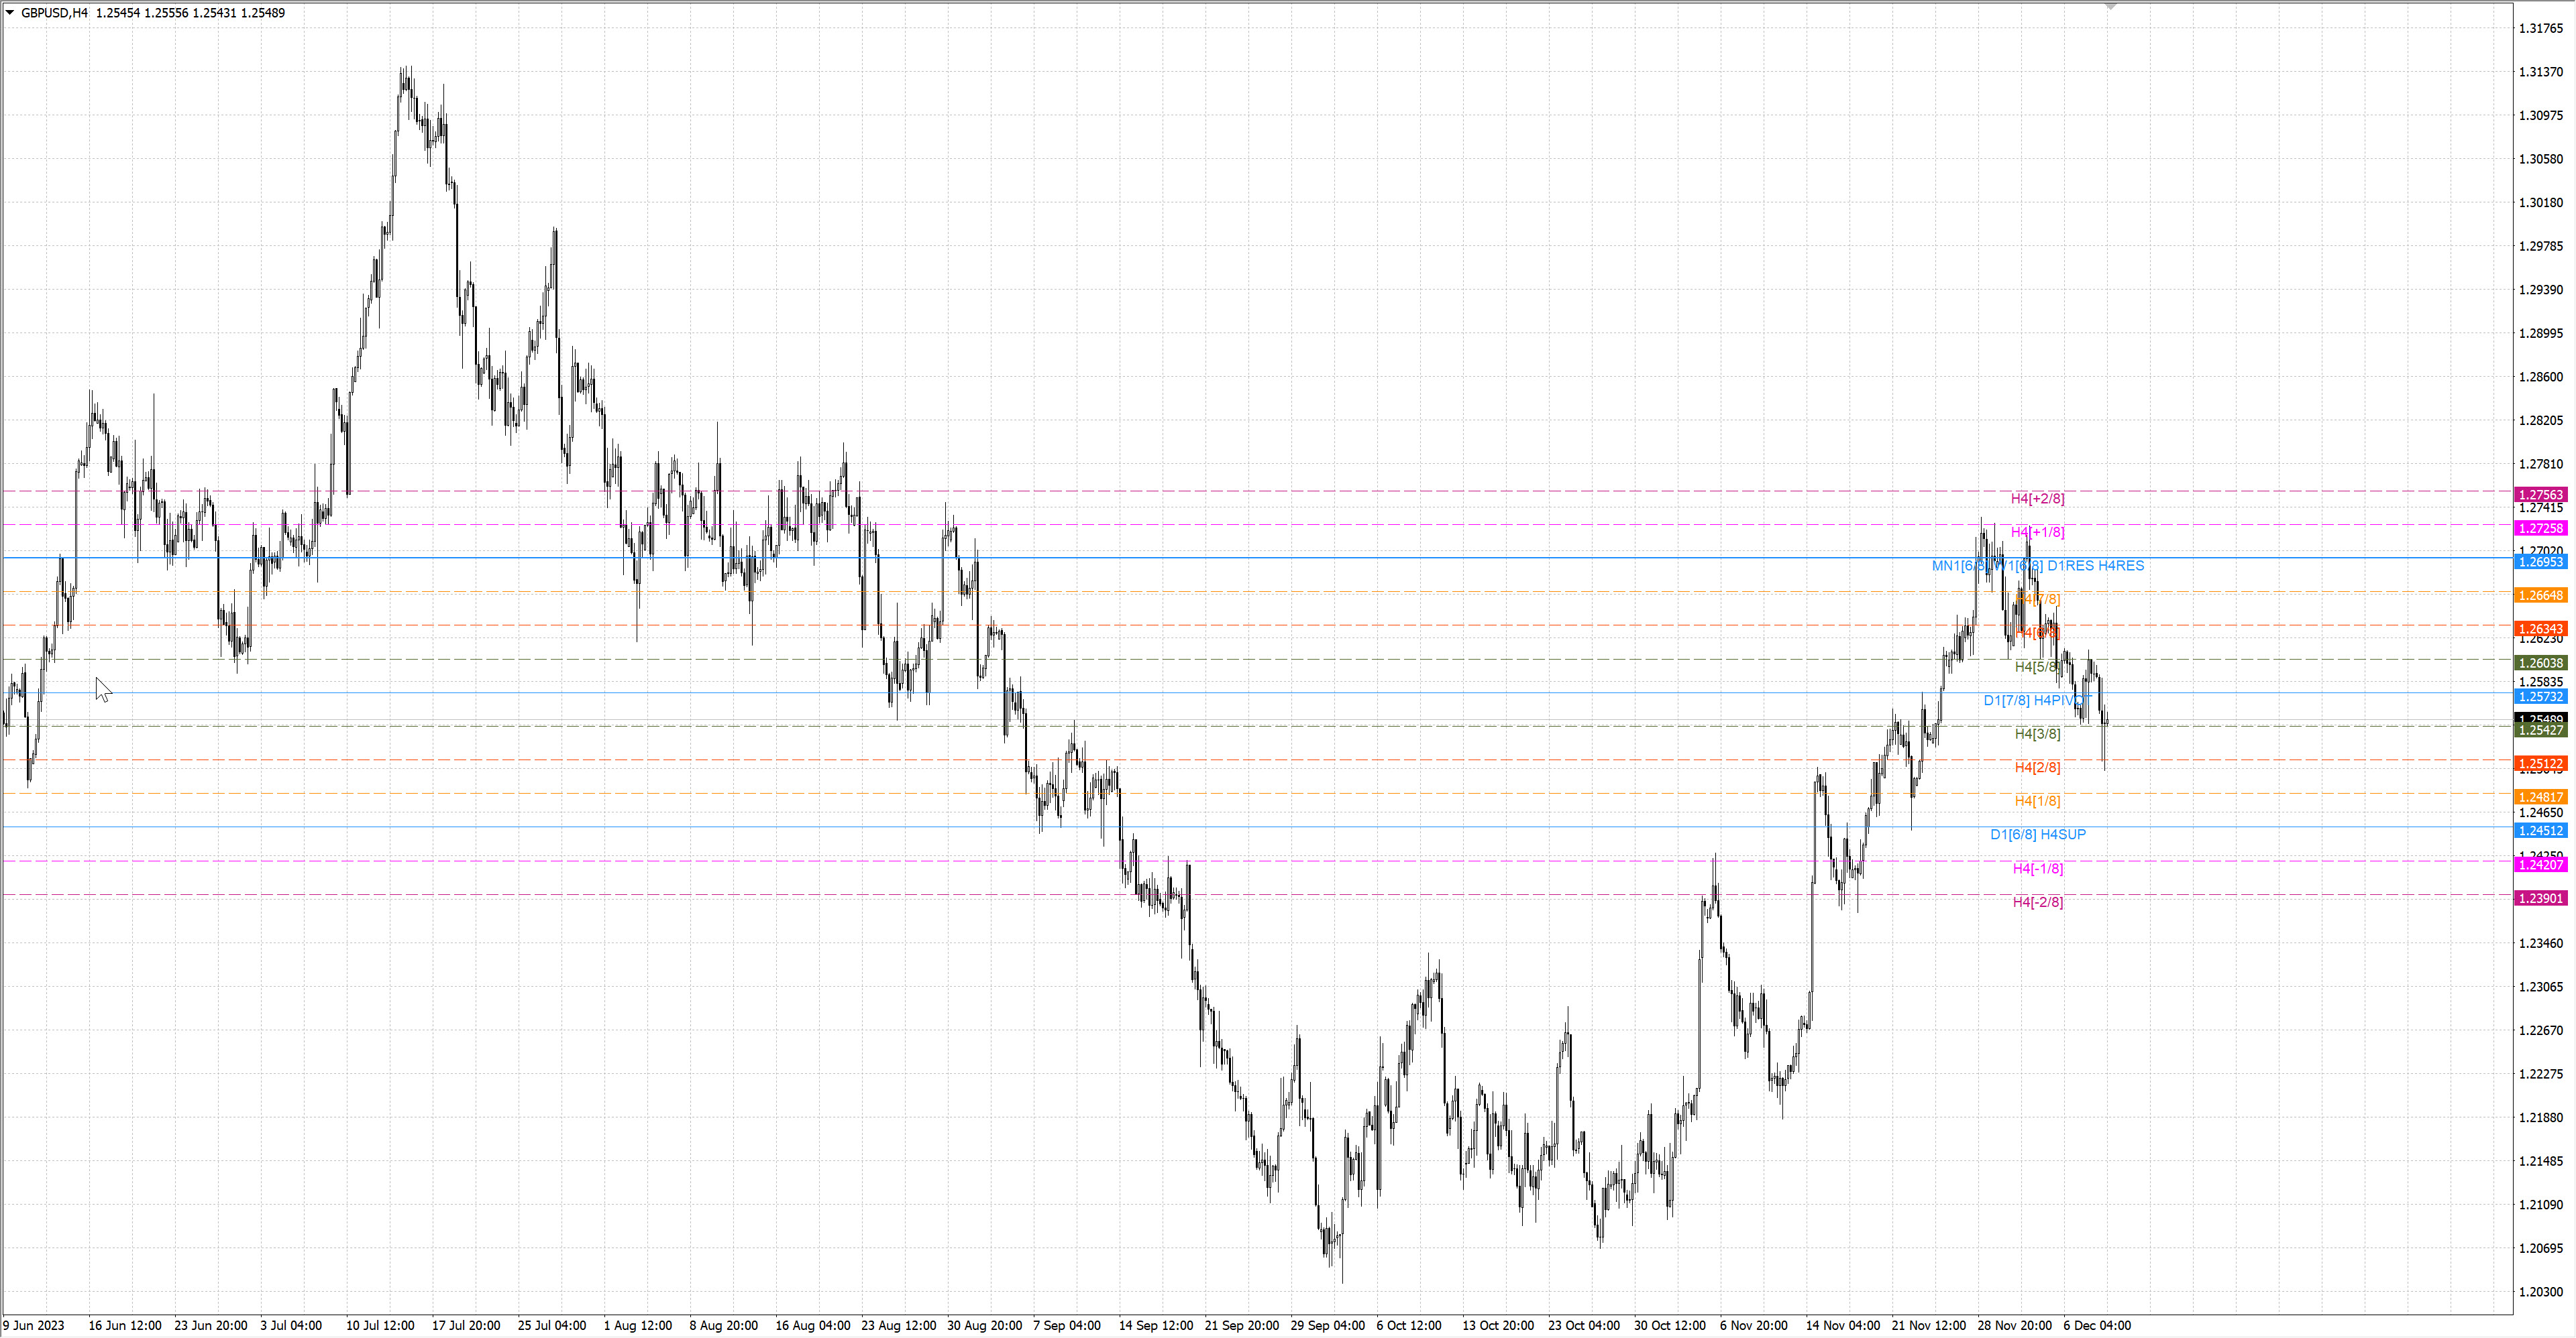This screenshot has width=2576, height=1338.
Task: Click the H4[2/8] level label
Action: (x=2037, y=768)
